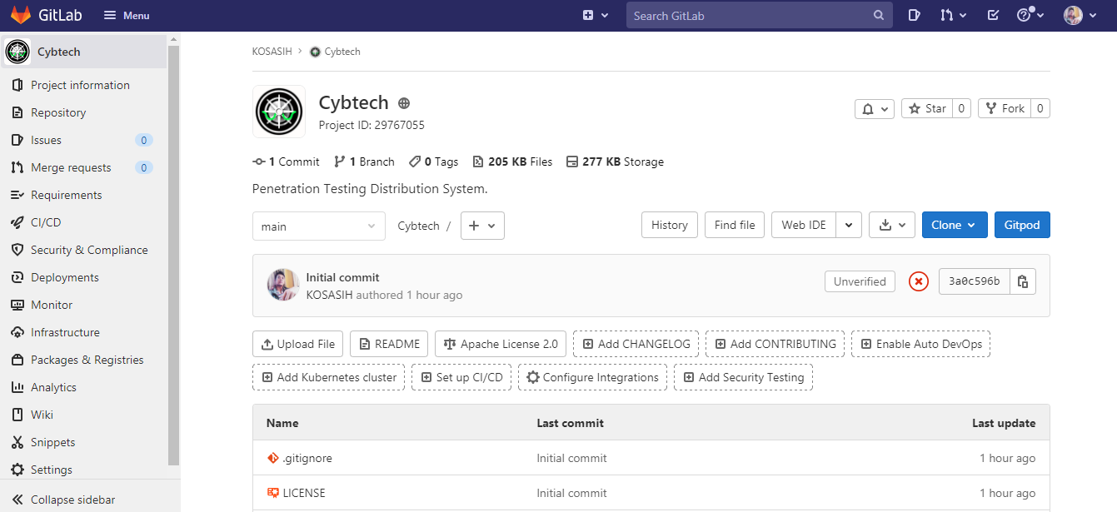This screenshot has width=1117, height=512.
Task: Click the public visibility globe icon
Action: [x=404, y=103]
